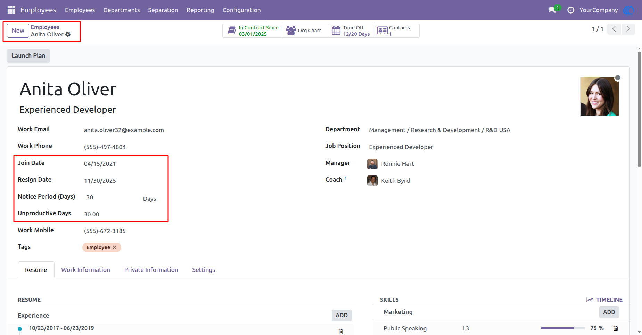Open the Employees top menu

pos(80,10)
